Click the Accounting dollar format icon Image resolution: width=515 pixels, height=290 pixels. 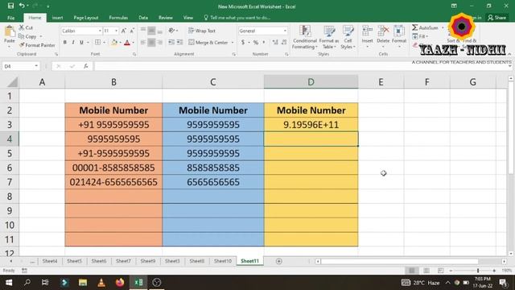243,43
